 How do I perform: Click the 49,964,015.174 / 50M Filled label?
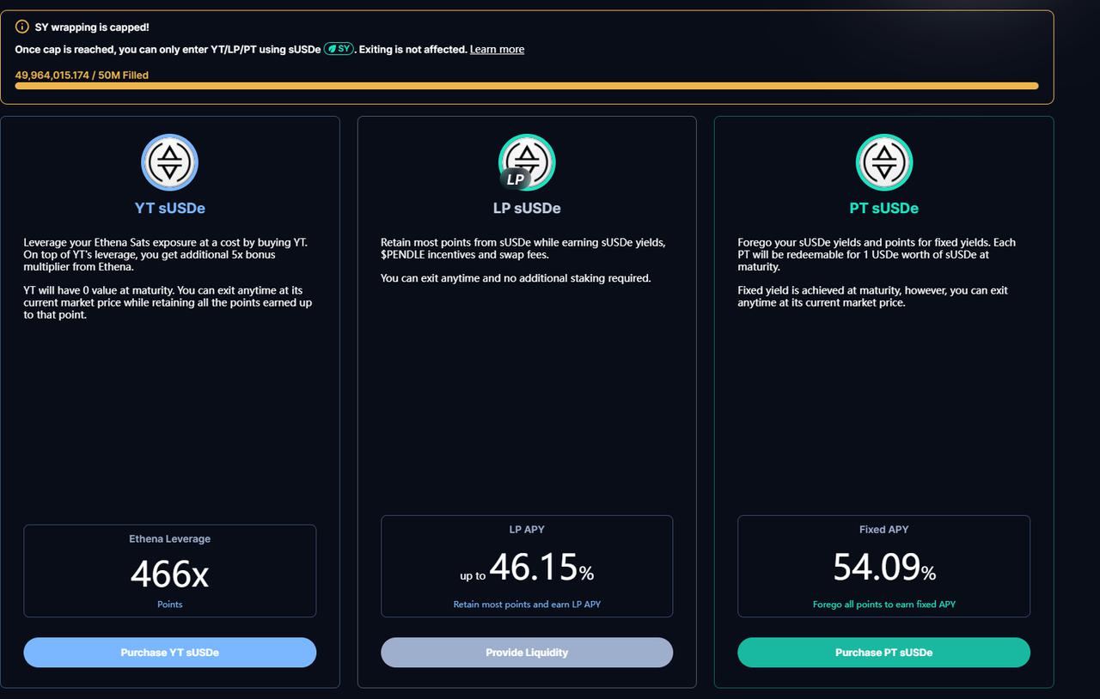[x=82, y=76]
